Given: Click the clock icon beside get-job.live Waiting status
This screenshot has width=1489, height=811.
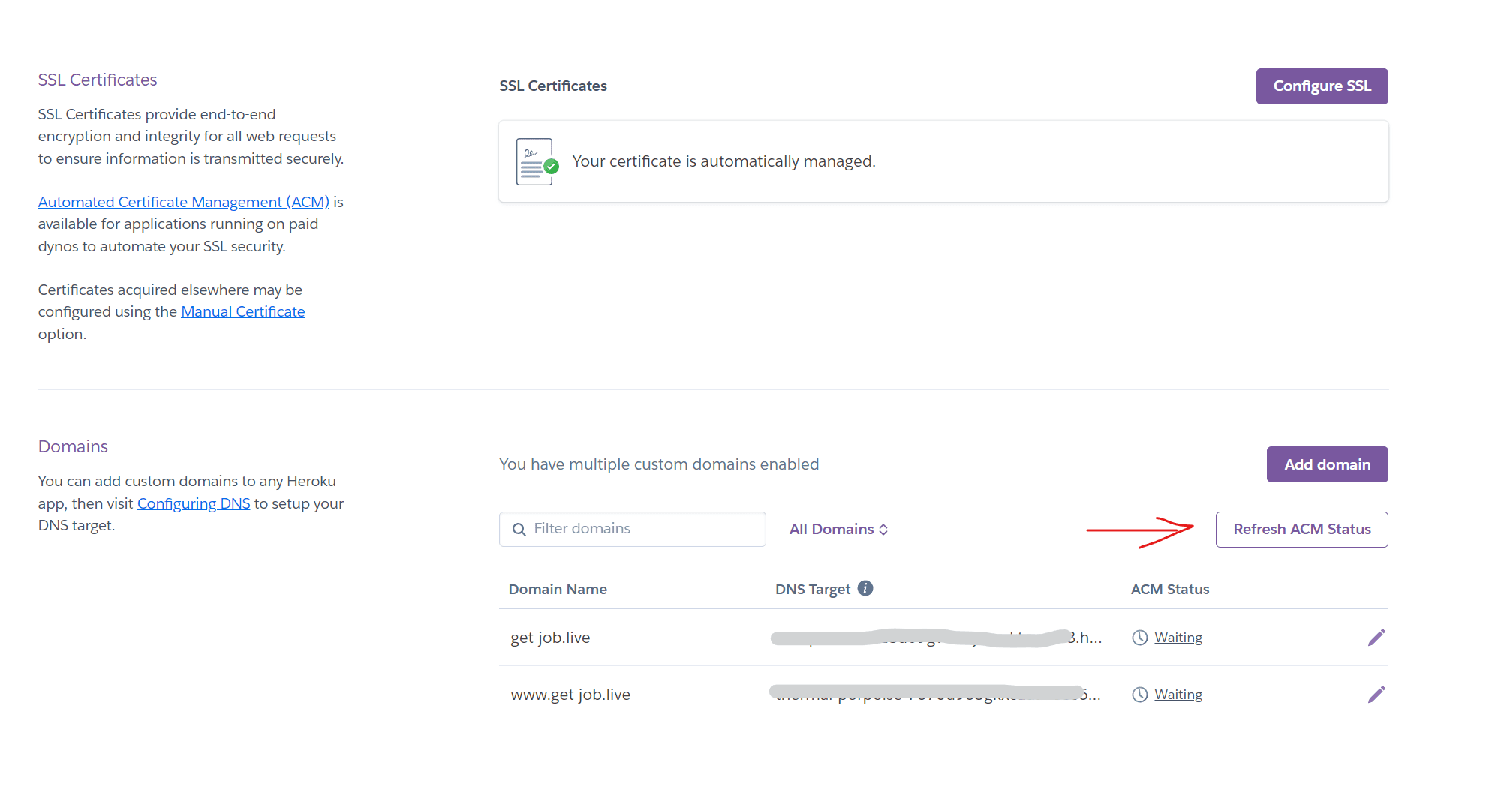Looking at the screenshot, I should (x=1139, y=638).
